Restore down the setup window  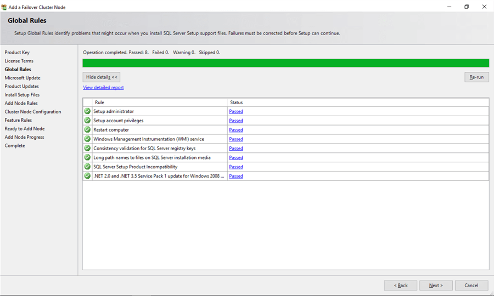point(467,7)
